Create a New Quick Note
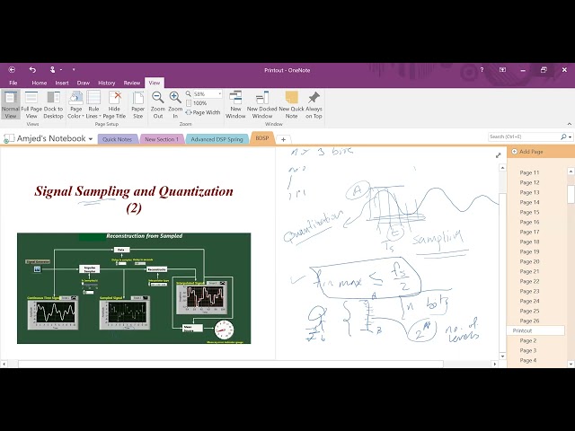The image size is (575, 431). pyautogui.click(x=291, y=105)
